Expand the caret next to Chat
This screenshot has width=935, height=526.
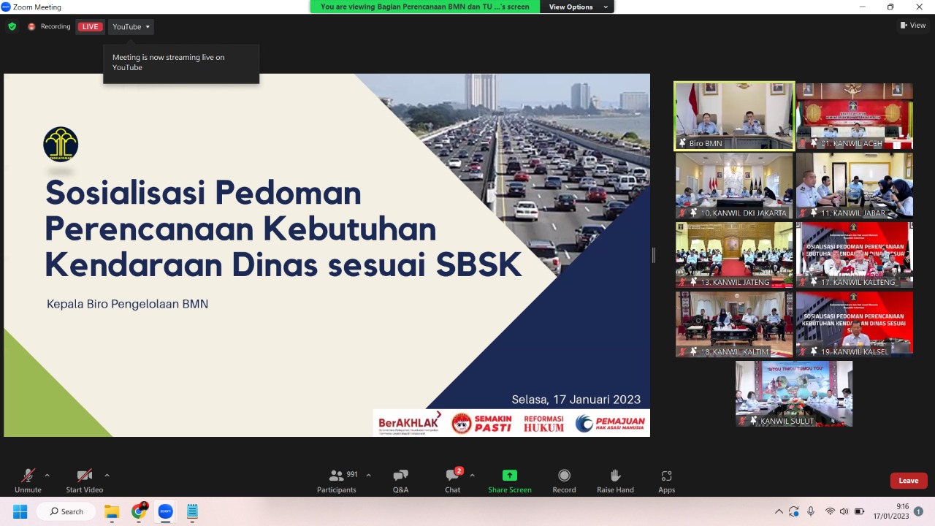point(472,475)
